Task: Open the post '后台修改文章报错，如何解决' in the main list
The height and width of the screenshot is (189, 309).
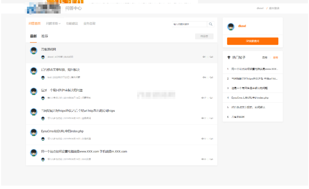Action: click(x=60, y=70)
